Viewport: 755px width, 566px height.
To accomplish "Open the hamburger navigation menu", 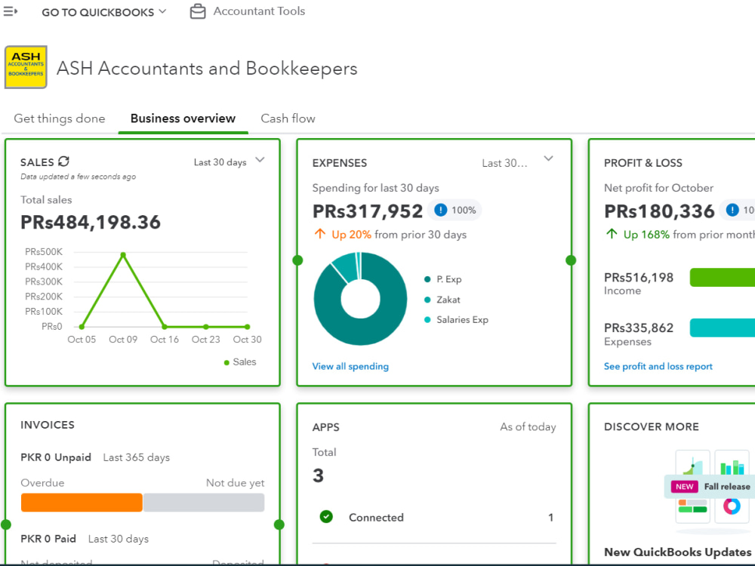I will (11, 11).
